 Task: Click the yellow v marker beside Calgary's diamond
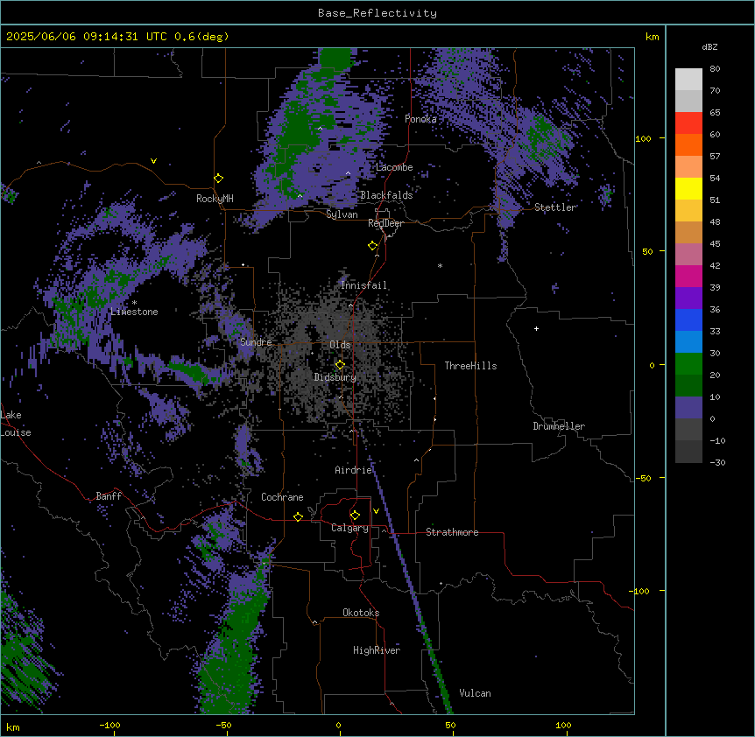376,511
